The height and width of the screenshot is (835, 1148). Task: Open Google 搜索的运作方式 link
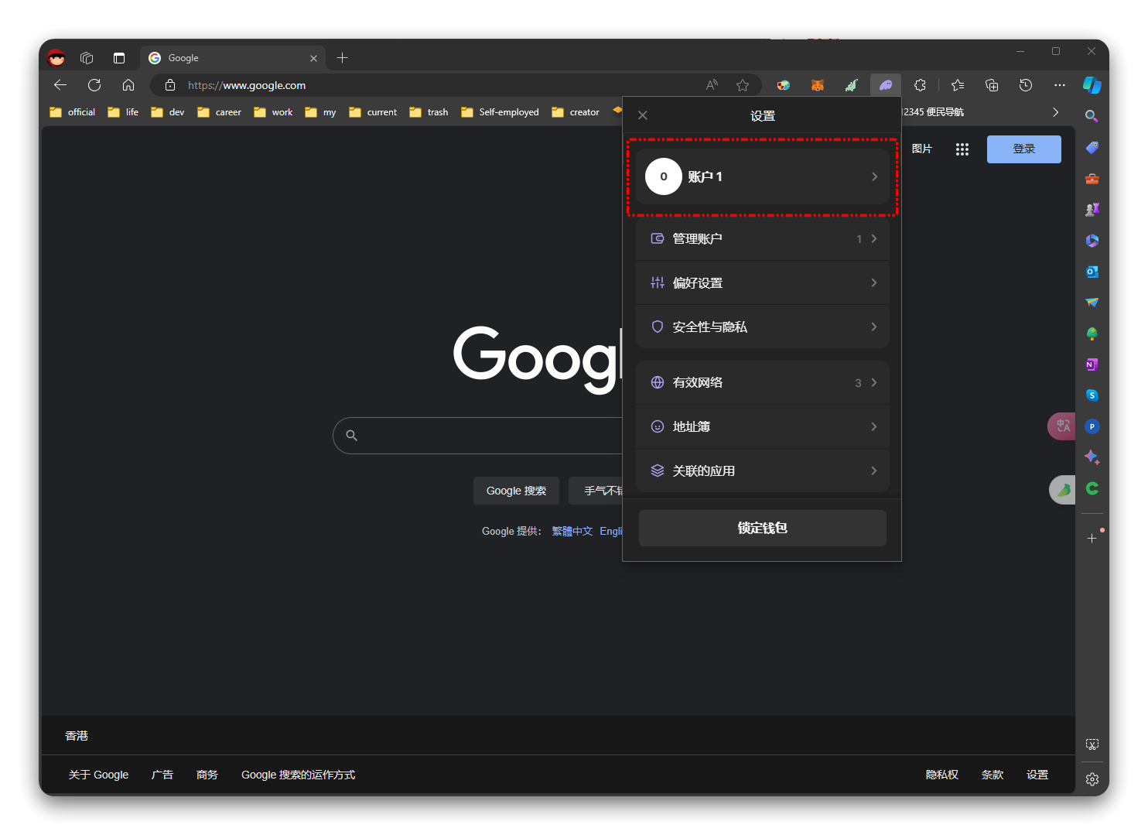pyautogui.click(x=298, y=775)
